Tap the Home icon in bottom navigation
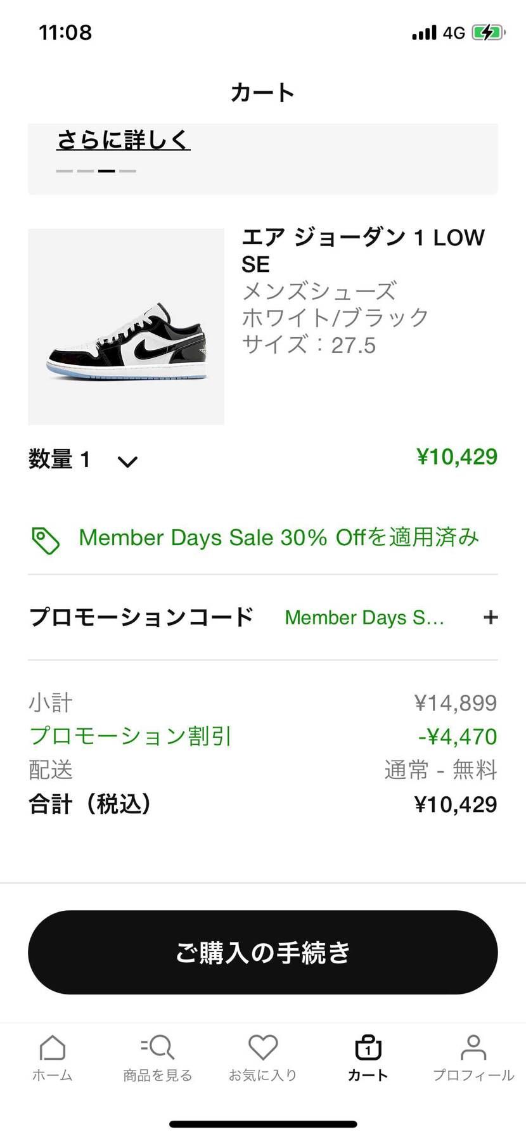 tap(52, 1048)
